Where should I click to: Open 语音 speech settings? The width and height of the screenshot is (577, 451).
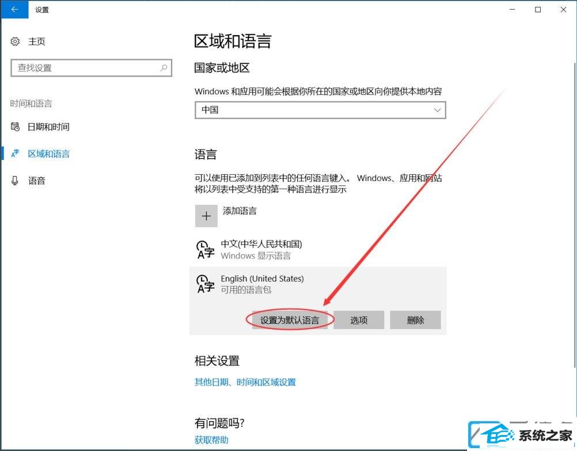click(x=37, y=181)
